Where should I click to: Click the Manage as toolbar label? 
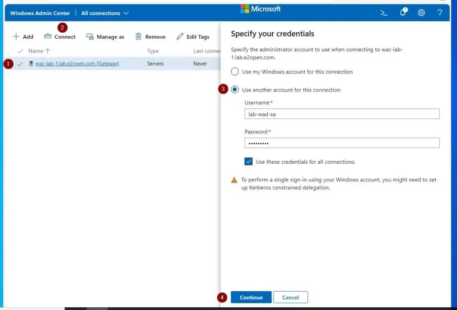click(111, 37)
